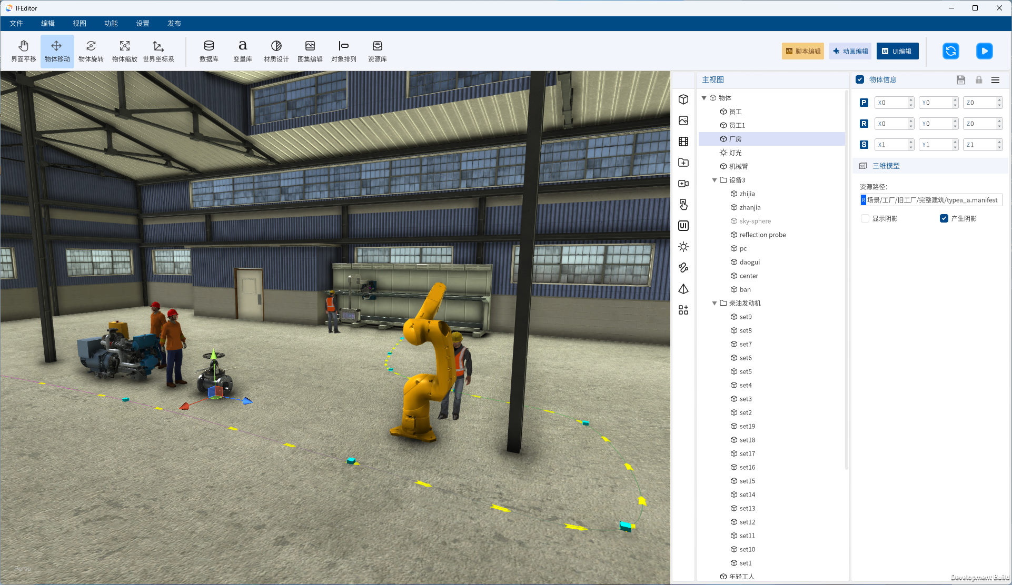Open the 对象排列 object alignment tool
Viewport: 1012px width, 585px height.
[x=343, y=51]
